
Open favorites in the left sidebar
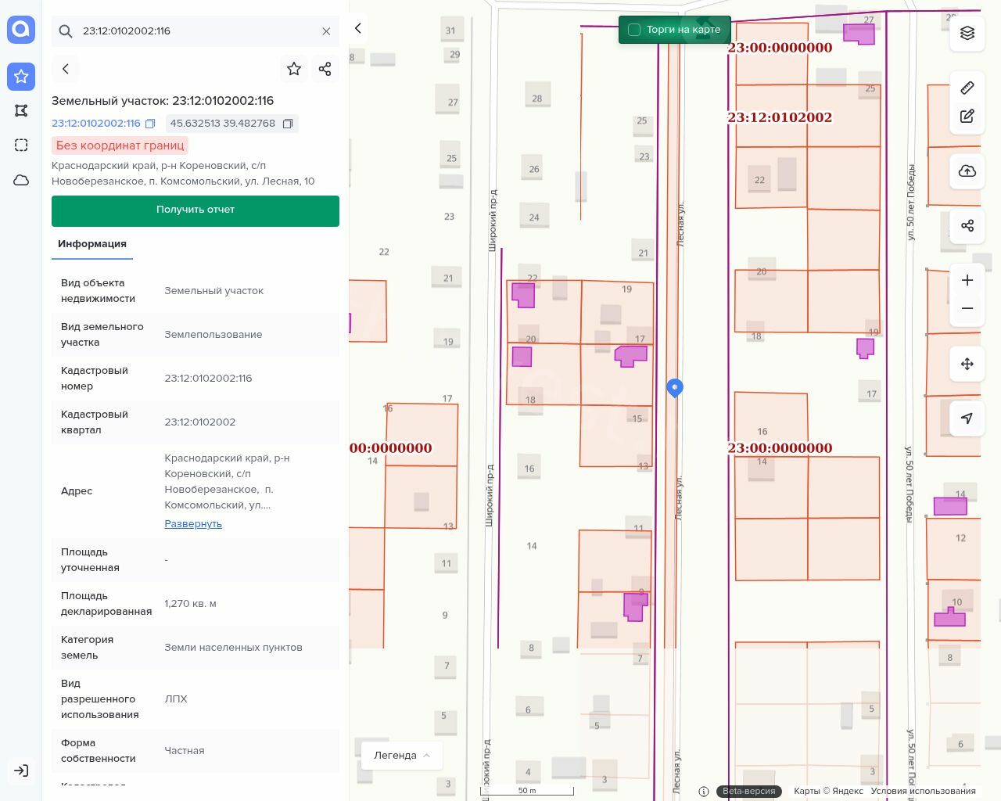[x=21, y=76]
